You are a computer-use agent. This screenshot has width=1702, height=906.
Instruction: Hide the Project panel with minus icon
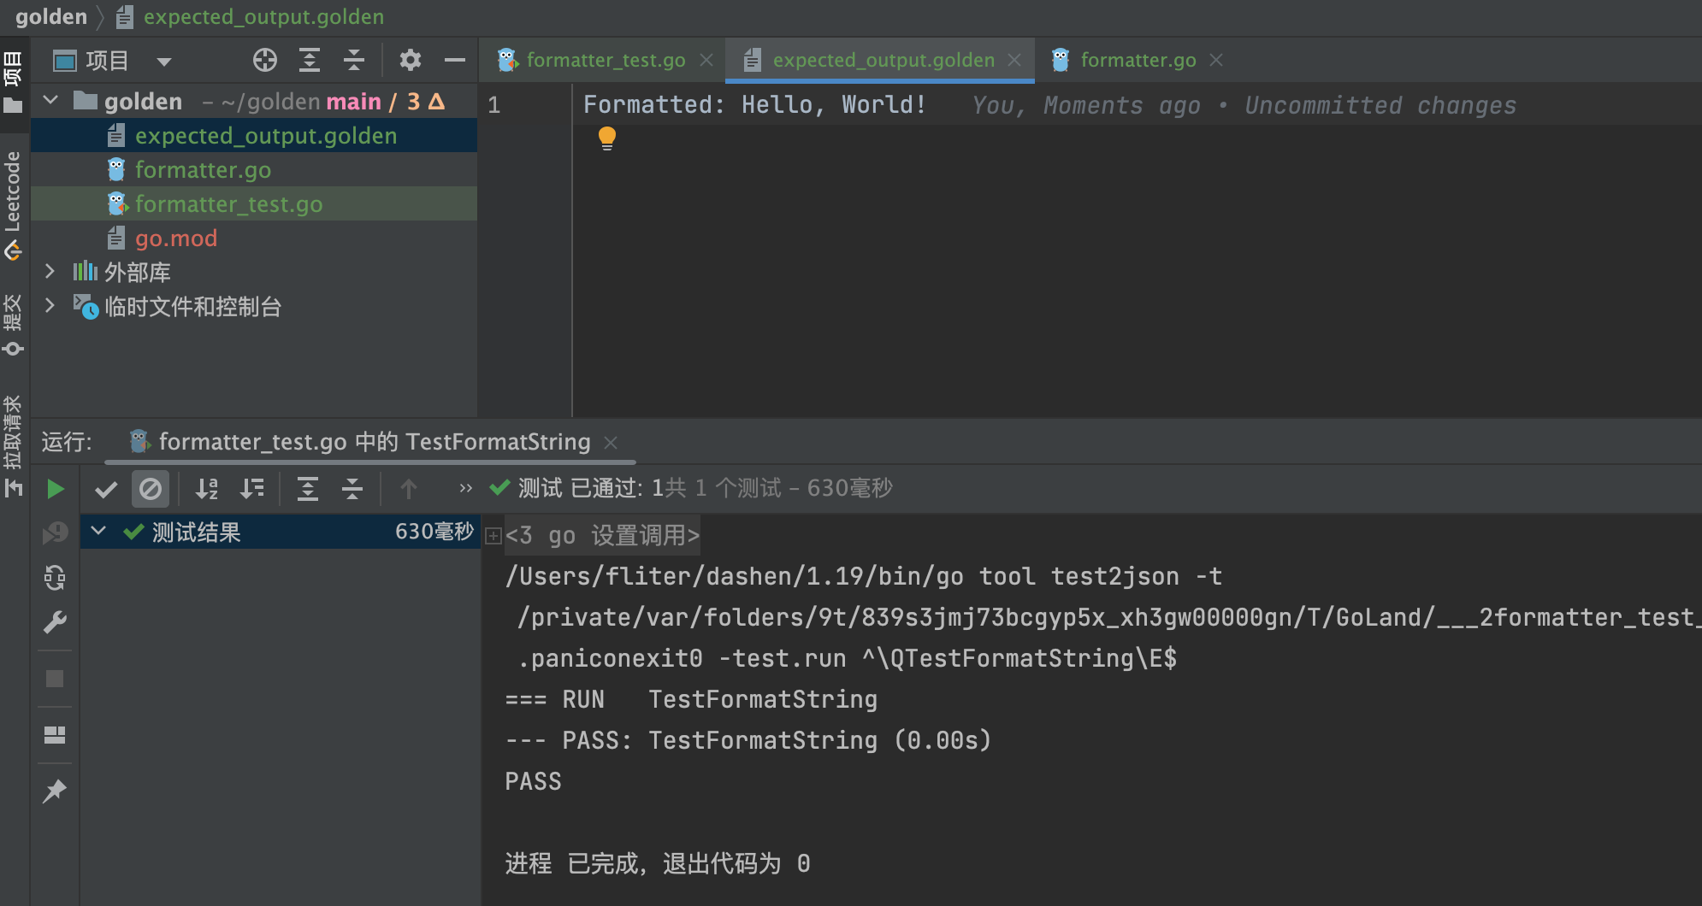pos(455,60)
